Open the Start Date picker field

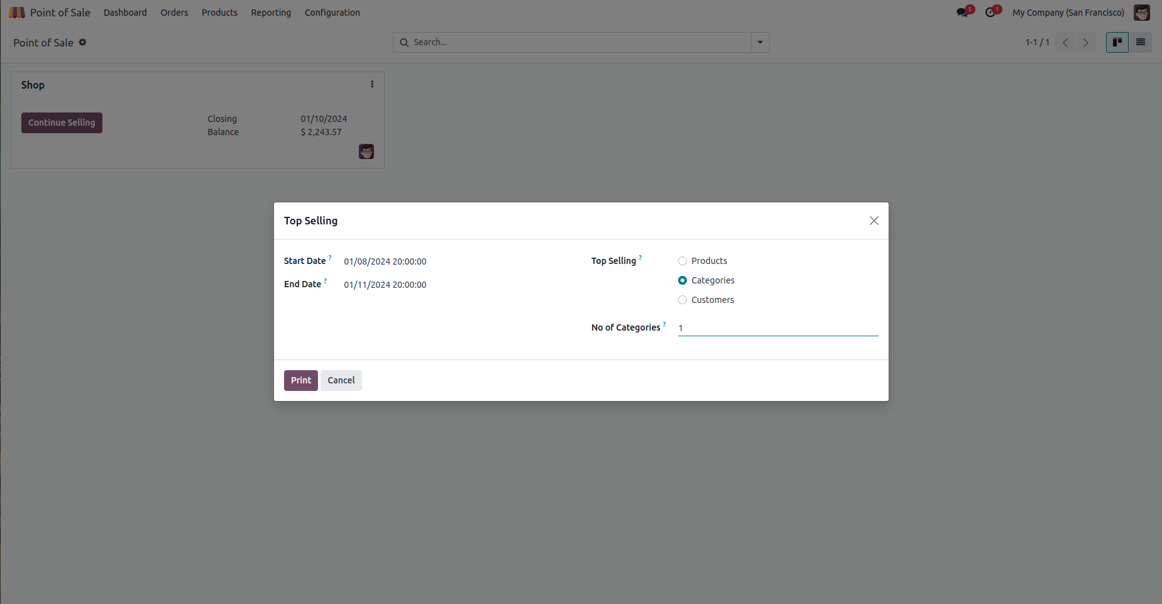click(x=385, y=261)
